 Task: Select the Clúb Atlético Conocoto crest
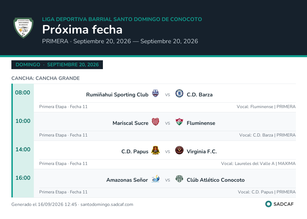click(x=179, y=179)
